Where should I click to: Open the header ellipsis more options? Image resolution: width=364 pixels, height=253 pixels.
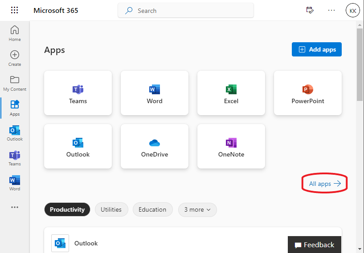pyautogui.click(x=331, y=10)
